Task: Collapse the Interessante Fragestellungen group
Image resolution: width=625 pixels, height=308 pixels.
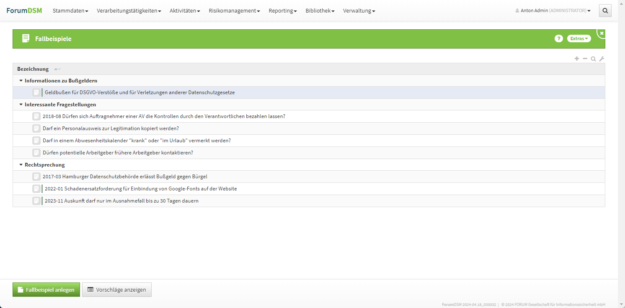Action: [21, 105]
